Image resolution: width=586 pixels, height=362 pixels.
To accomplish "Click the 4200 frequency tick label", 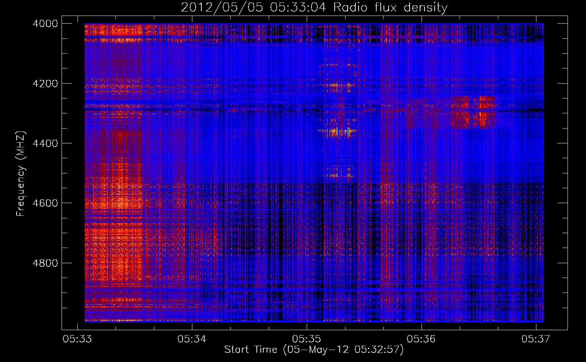I will (45, 84).
